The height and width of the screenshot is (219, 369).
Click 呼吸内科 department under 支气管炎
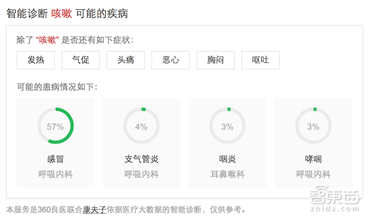(x=141, y=174)
